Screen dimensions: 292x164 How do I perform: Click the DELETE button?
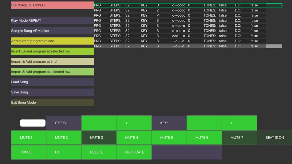click(x=99, y=152)
